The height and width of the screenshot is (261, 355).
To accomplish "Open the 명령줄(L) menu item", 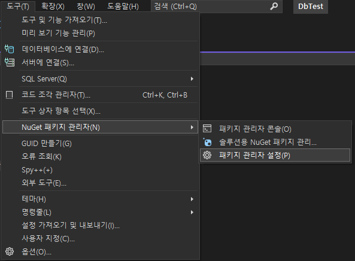I will [101, 212].
